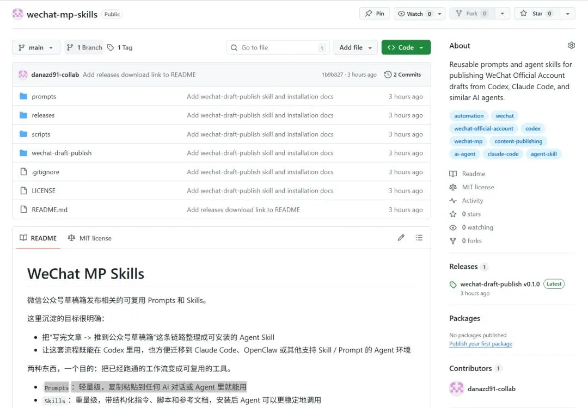Select the automation topic tag

[469, 116]
